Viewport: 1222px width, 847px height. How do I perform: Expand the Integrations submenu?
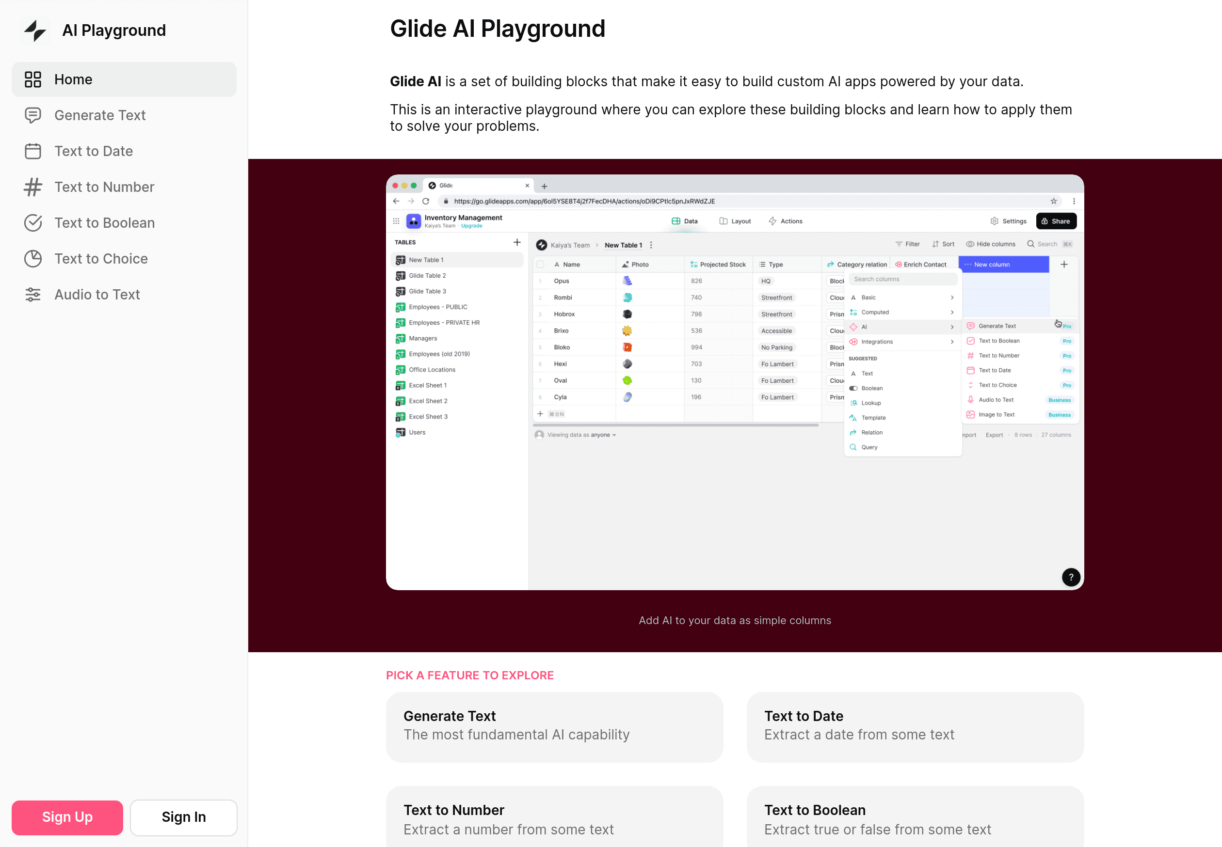pyautogui.click(x=902, y=342)
